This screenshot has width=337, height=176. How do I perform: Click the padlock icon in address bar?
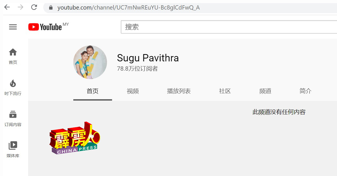coord(51,8)
